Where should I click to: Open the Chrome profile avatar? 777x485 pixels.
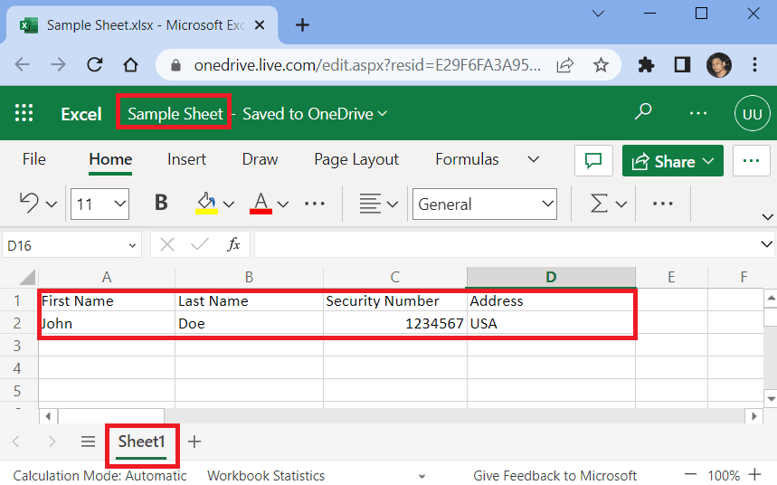(718, 64)
